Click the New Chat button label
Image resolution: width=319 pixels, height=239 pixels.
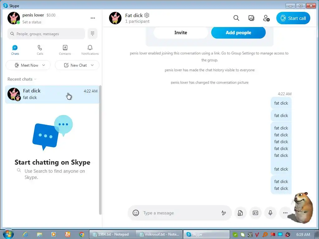click(x=79, y=65)
